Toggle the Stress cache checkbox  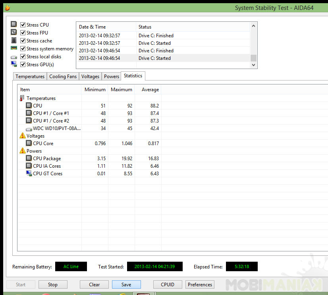[23, 40]
